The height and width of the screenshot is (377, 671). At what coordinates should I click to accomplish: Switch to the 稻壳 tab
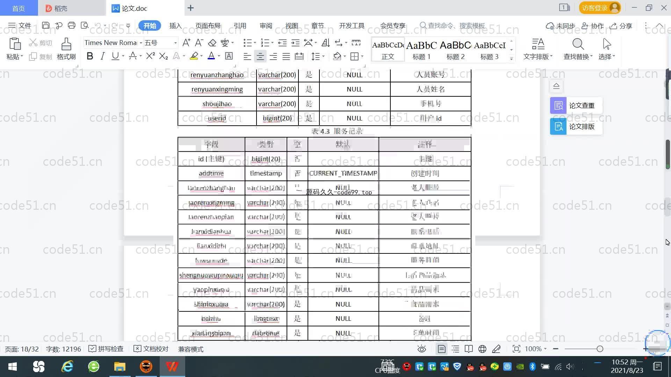point(72,8)
